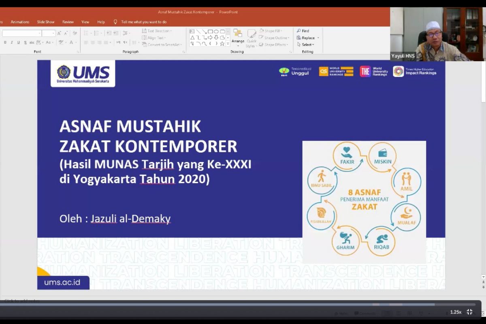Open the Text Direction dropdown
The width and height of the screenshot is (486, 324).
[157, 30]
